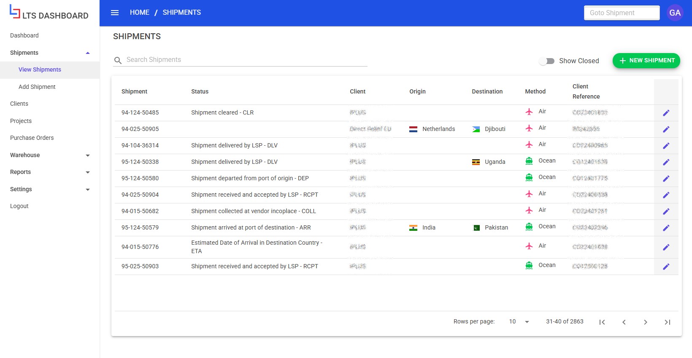Open the hamburger navigation menu
Screen dimensions: 692x358
click(x=115, y=13)
